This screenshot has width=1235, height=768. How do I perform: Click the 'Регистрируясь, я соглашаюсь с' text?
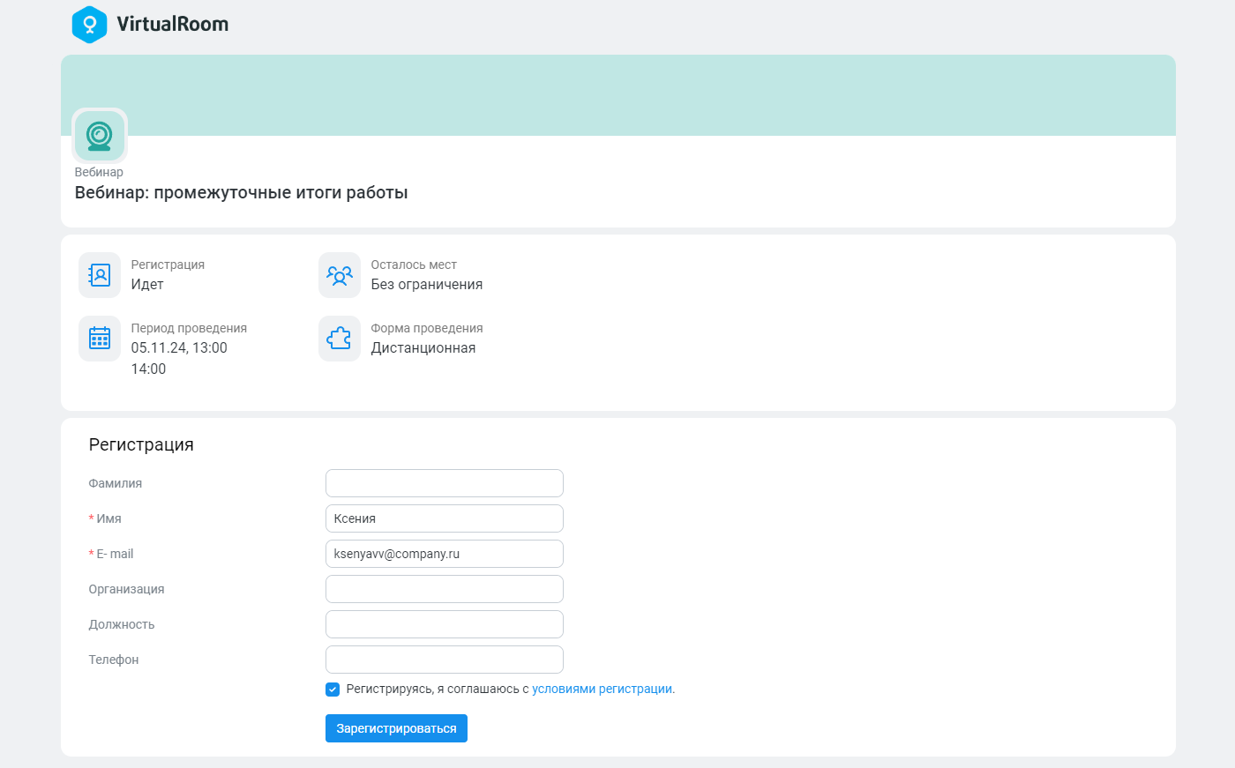438,690
